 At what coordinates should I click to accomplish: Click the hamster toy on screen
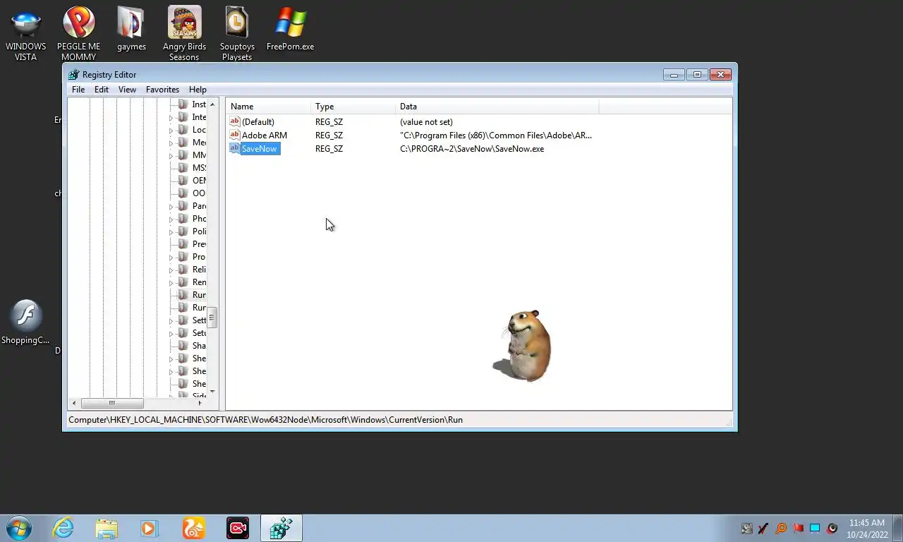click(x=523, y=346)
